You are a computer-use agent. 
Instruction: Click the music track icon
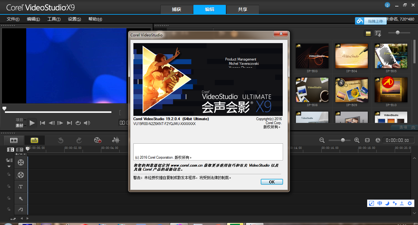tap(21, 209)
